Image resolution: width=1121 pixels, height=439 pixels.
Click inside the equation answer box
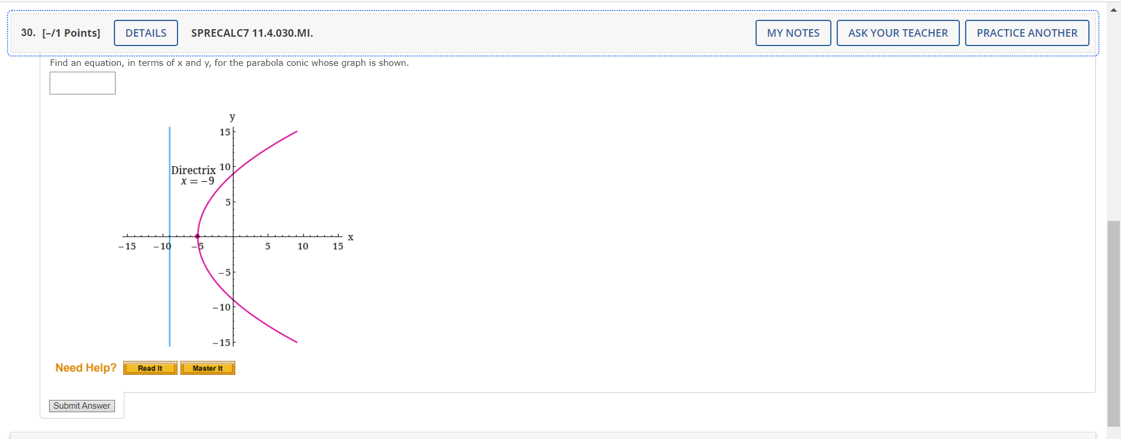point(82,83)
